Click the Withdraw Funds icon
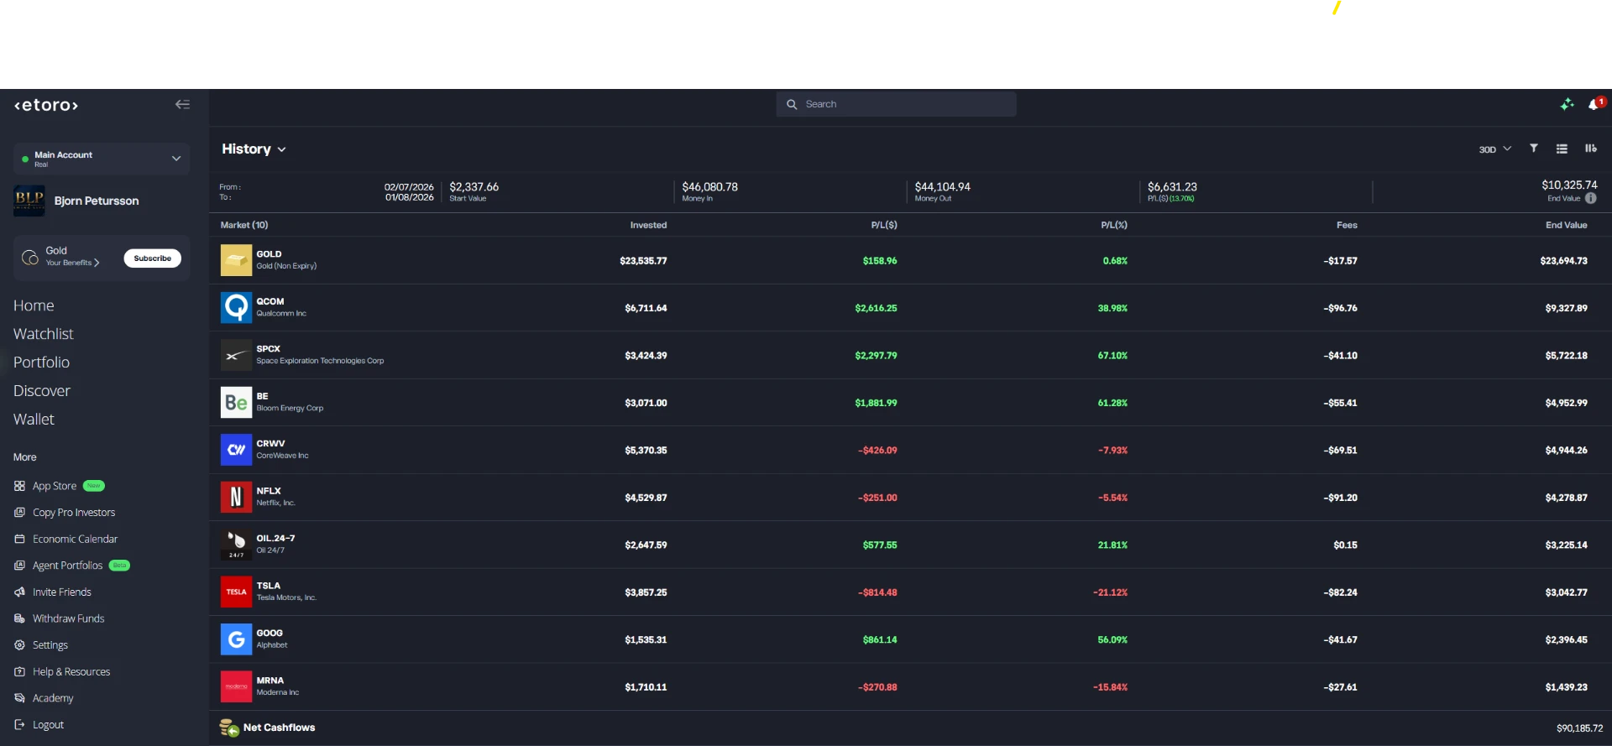The width and height of the screenshot is (1612, 746). coord(19,618)
